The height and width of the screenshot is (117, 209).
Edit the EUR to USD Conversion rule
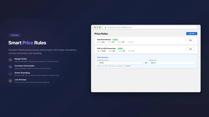click(x=190, y=49)
